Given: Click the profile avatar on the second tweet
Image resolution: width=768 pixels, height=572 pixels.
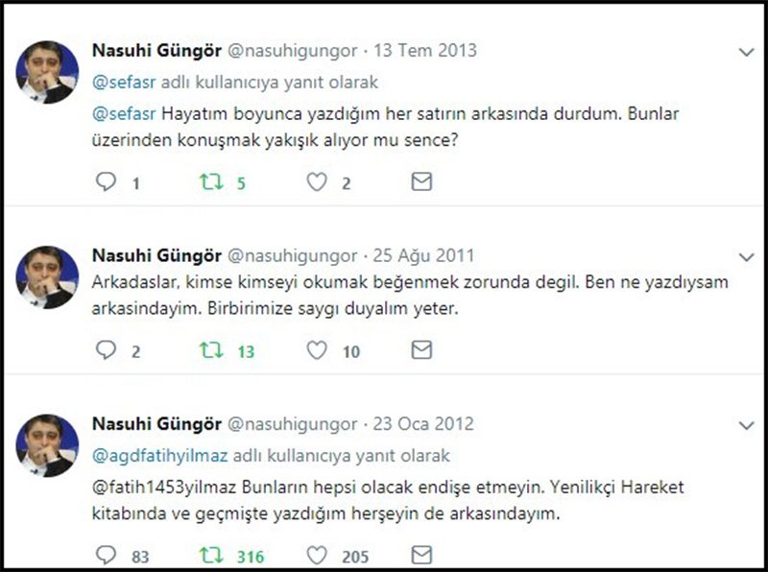Looking at the screenshot, I should point(47,277).
